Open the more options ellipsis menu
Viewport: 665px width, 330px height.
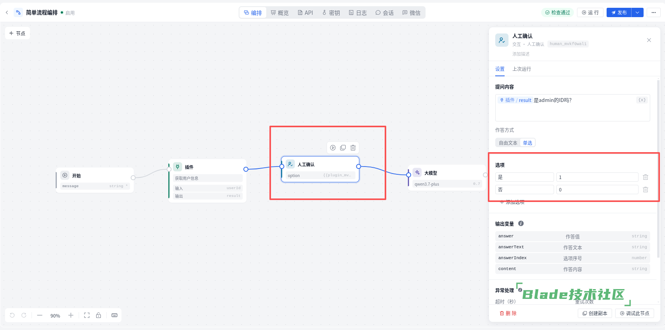pos(654,12)
